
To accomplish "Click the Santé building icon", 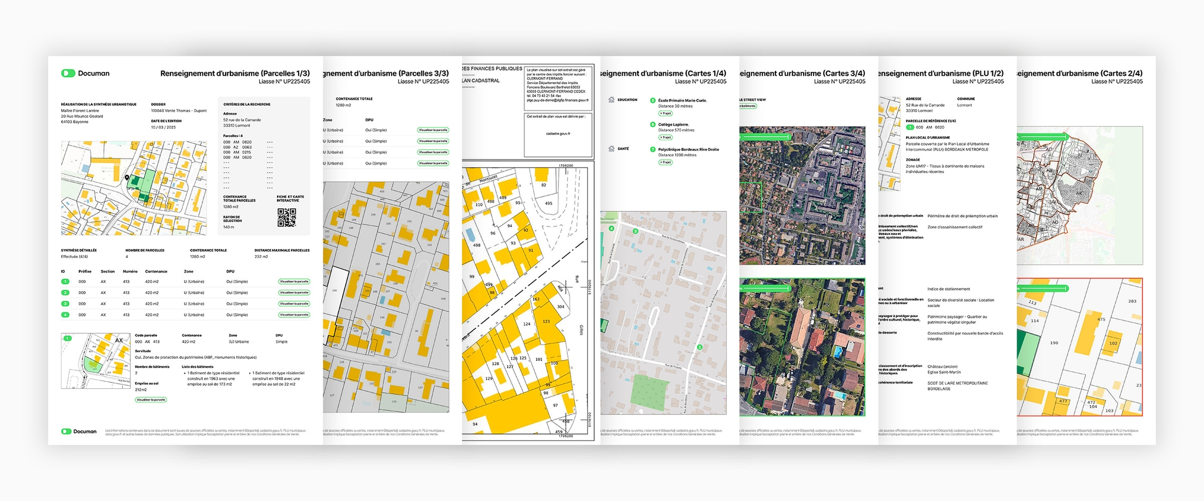I will [611, 149].
